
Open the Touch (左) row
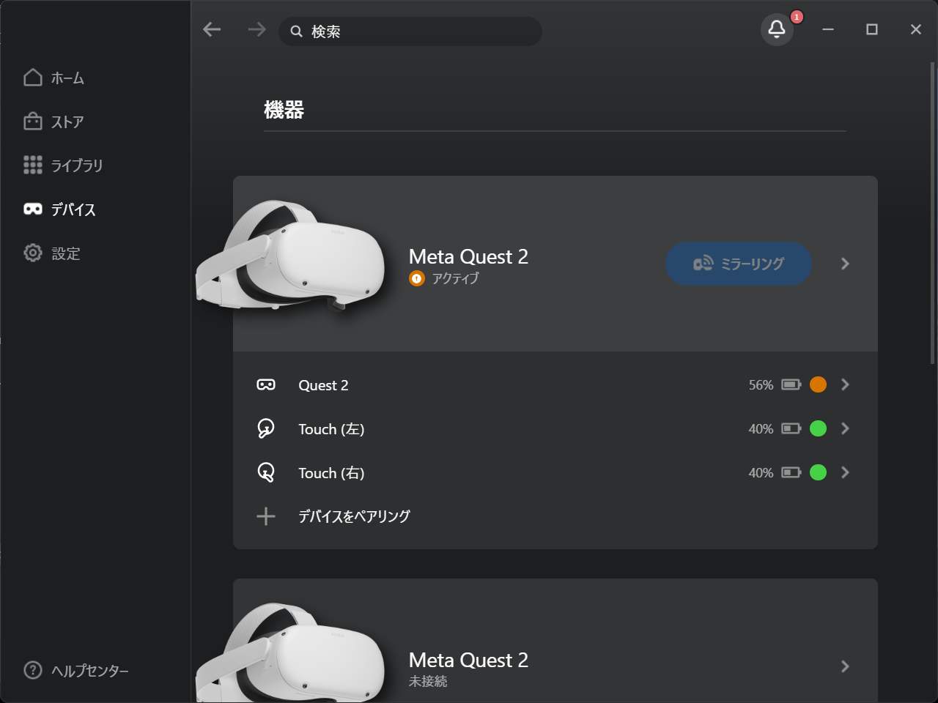[x=555, y=428]
